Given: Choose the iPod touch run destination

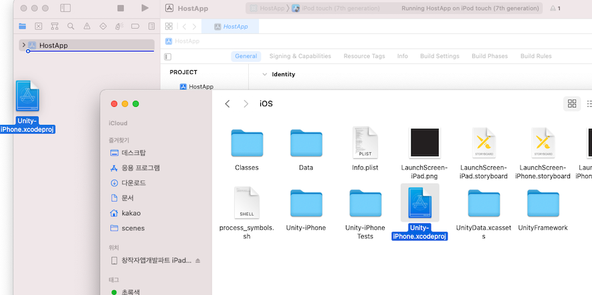Looking at the screenshot, I should click(336, 8).
